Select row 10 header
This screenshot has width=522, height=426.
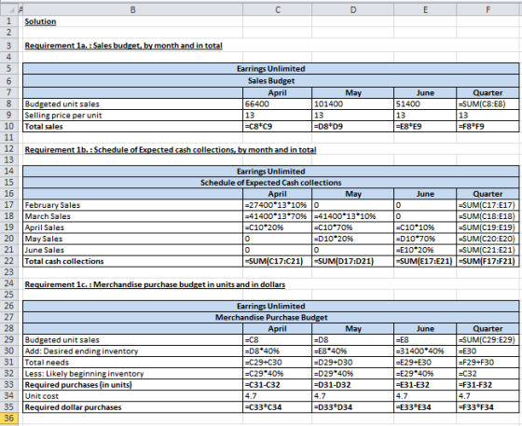click(x=9, y=127)
